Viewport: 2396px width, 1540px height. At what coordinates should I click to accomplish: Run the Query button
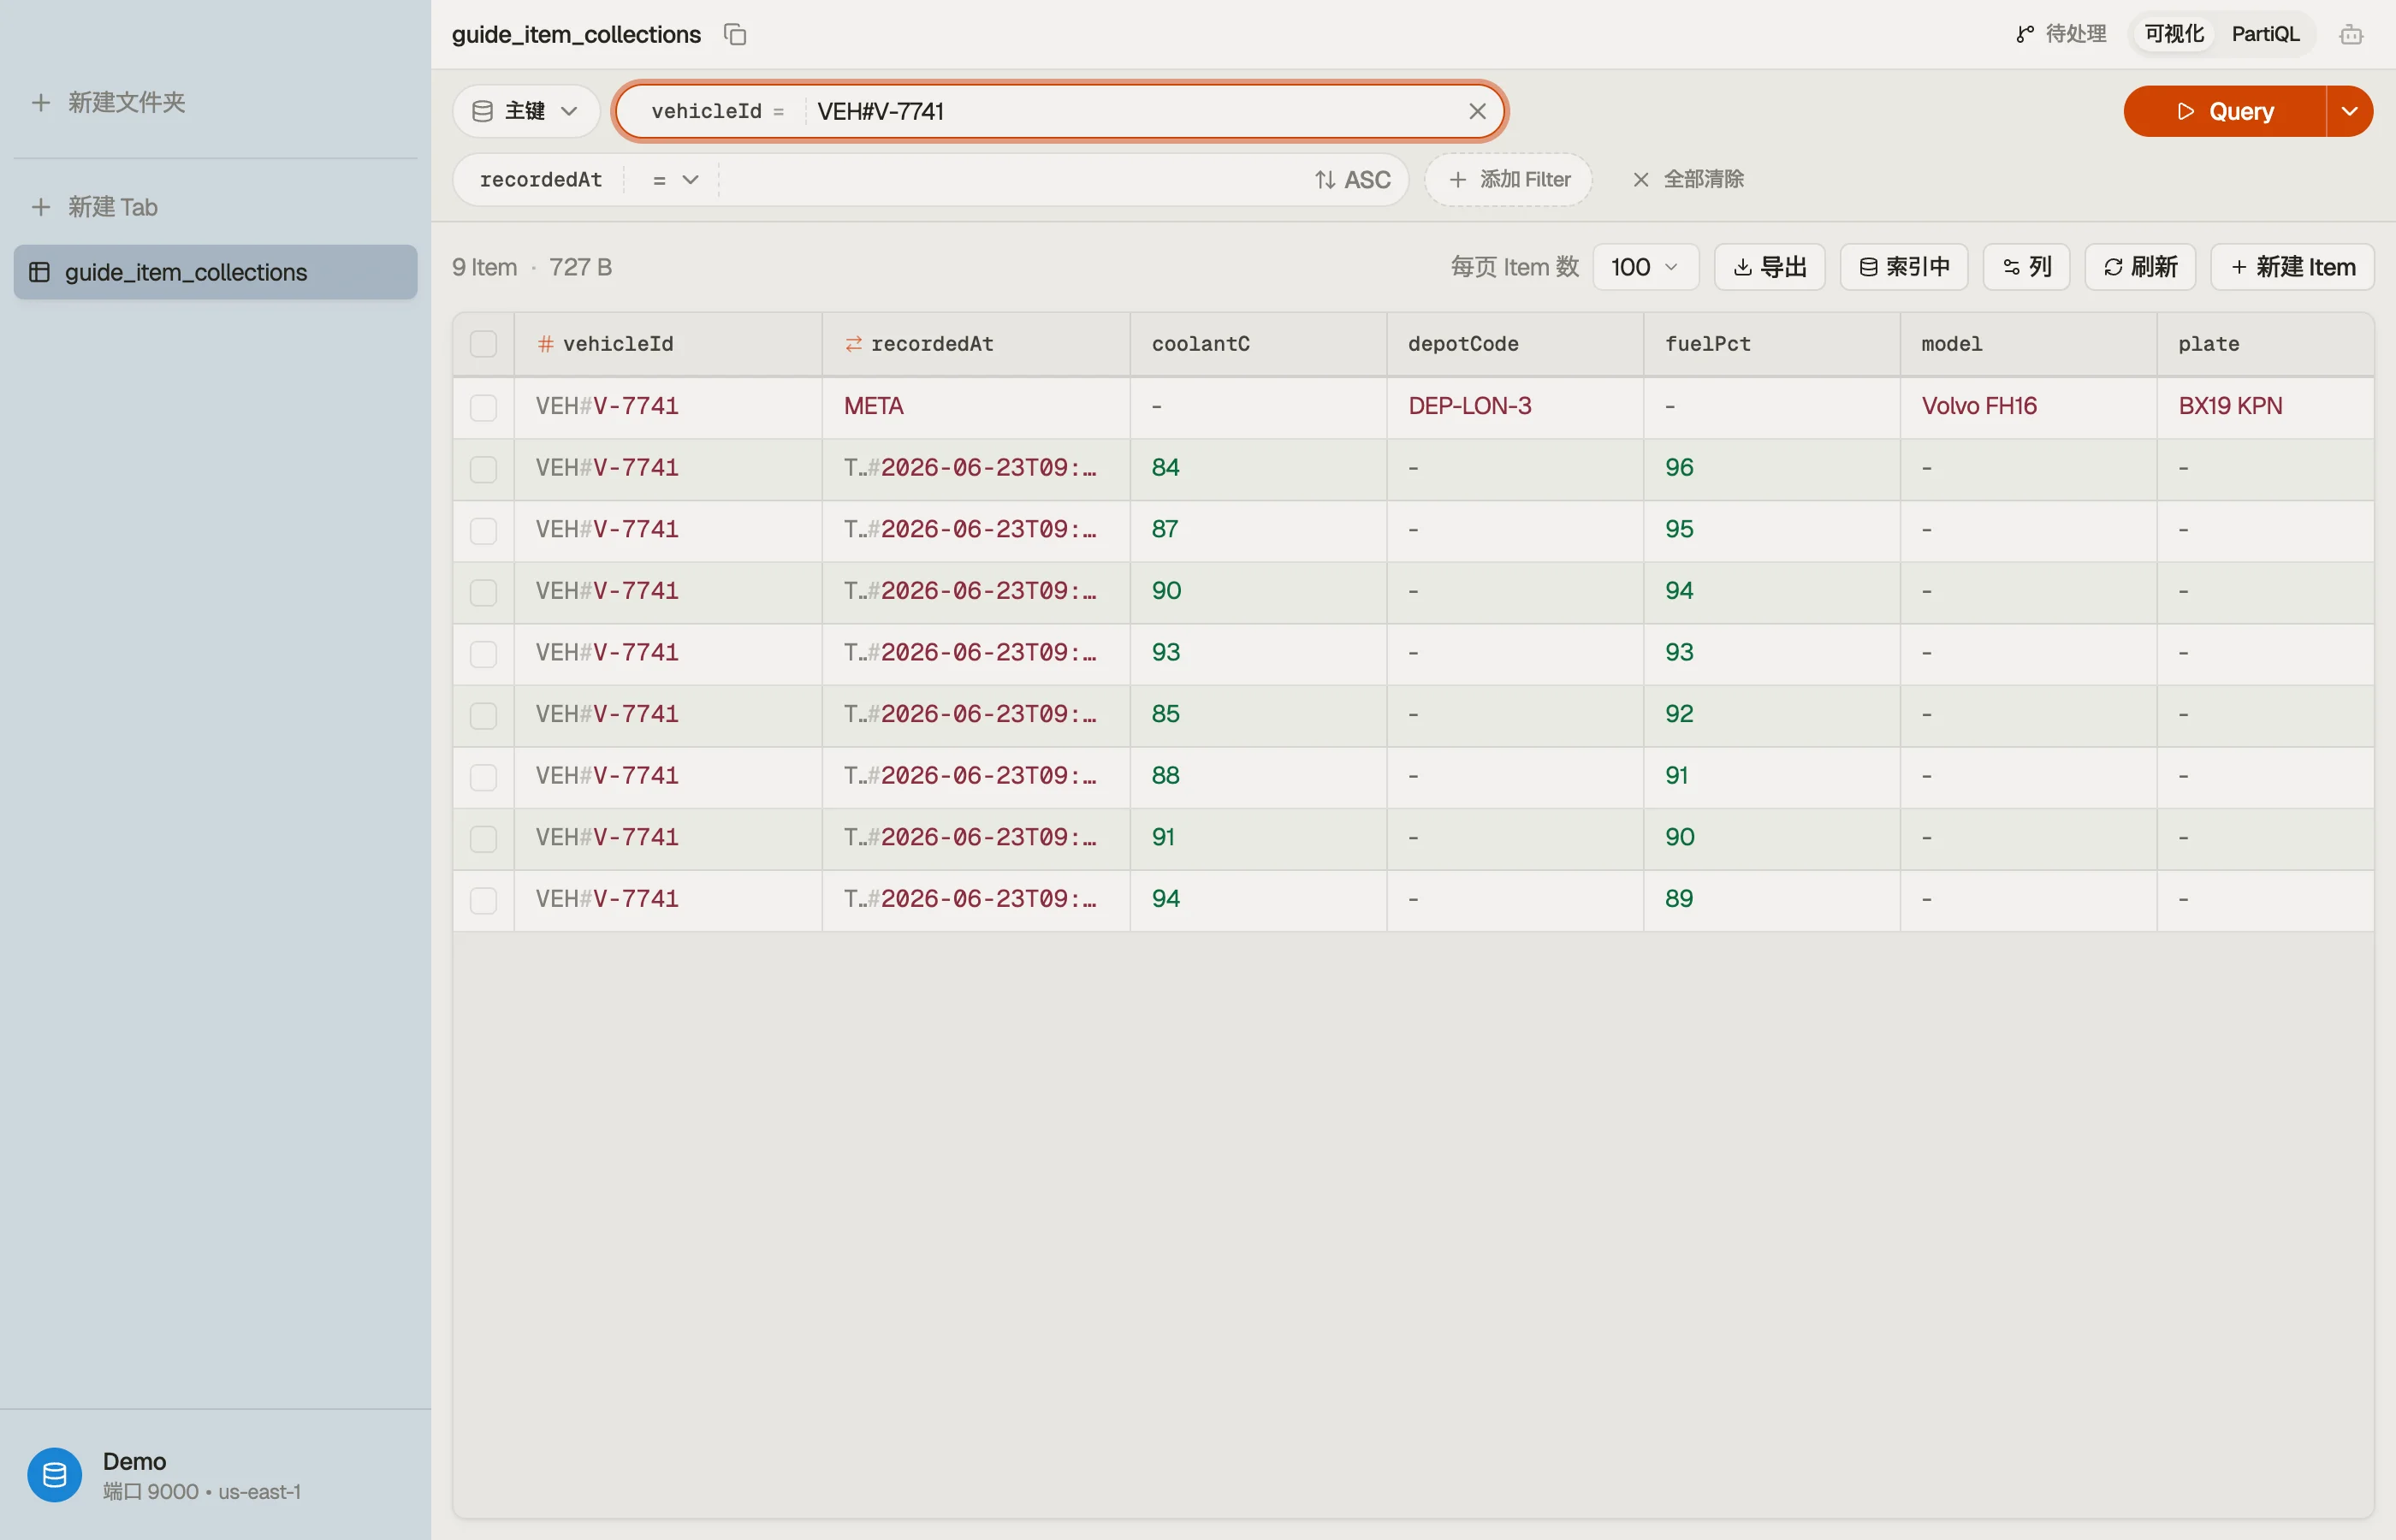pos(2225,111)
